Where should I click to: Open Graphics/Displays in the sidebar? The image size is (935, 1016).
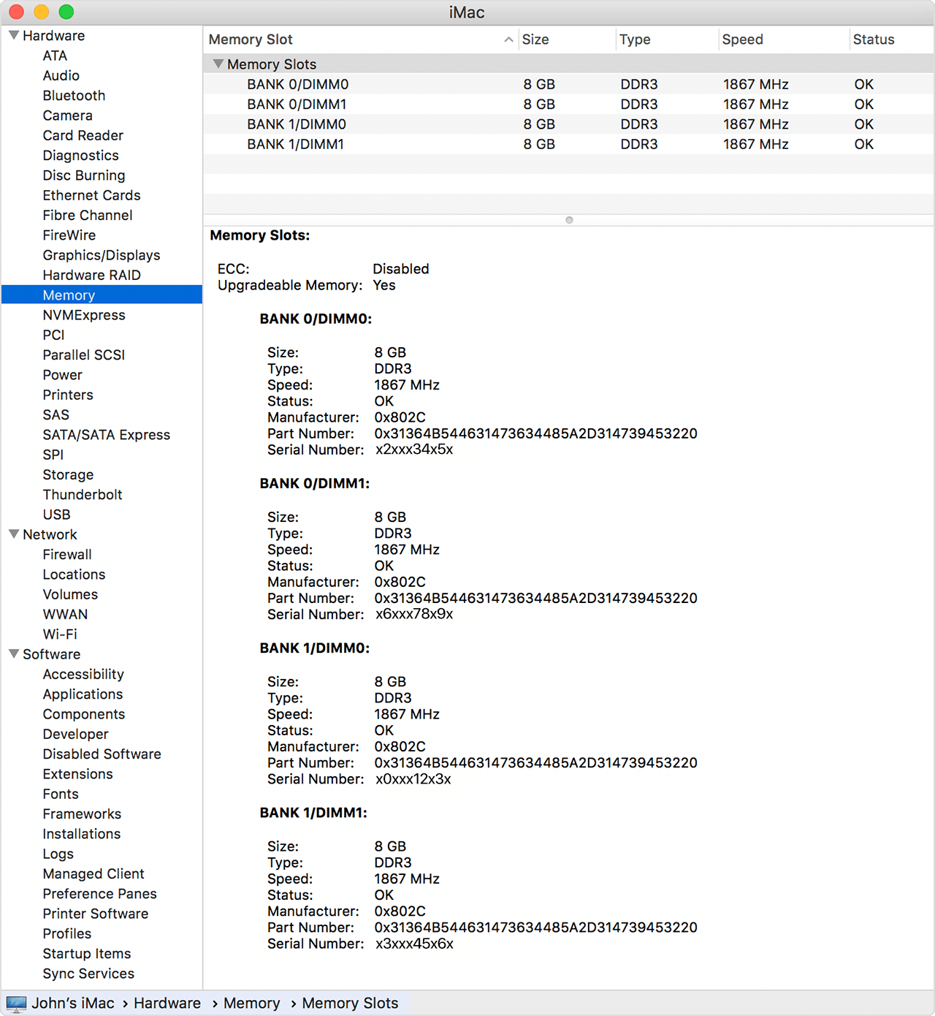101,255
